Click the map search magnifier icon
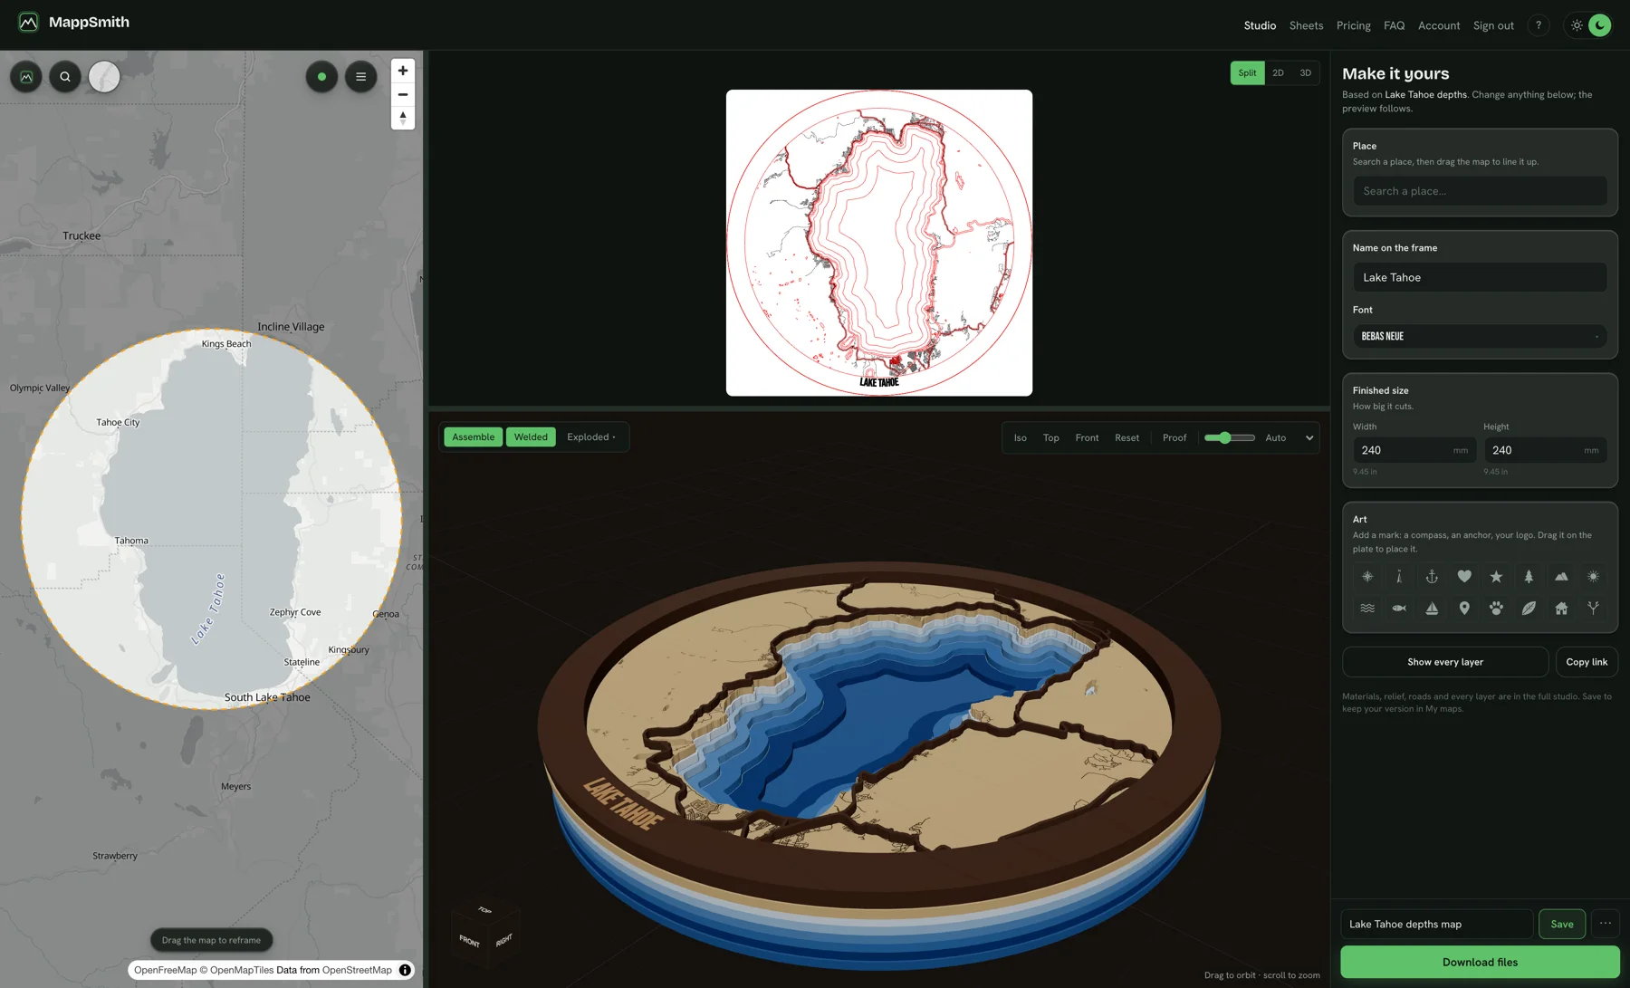Image resolution: width=1630 pixels, height=988 pixels. (x=65, y=77)
